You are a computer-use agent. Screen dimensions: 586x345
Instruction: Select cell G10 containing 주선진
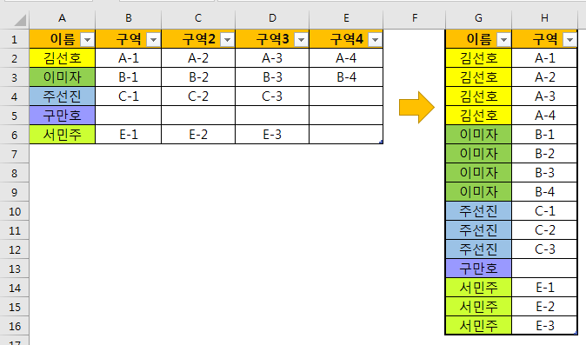(478, 211)
